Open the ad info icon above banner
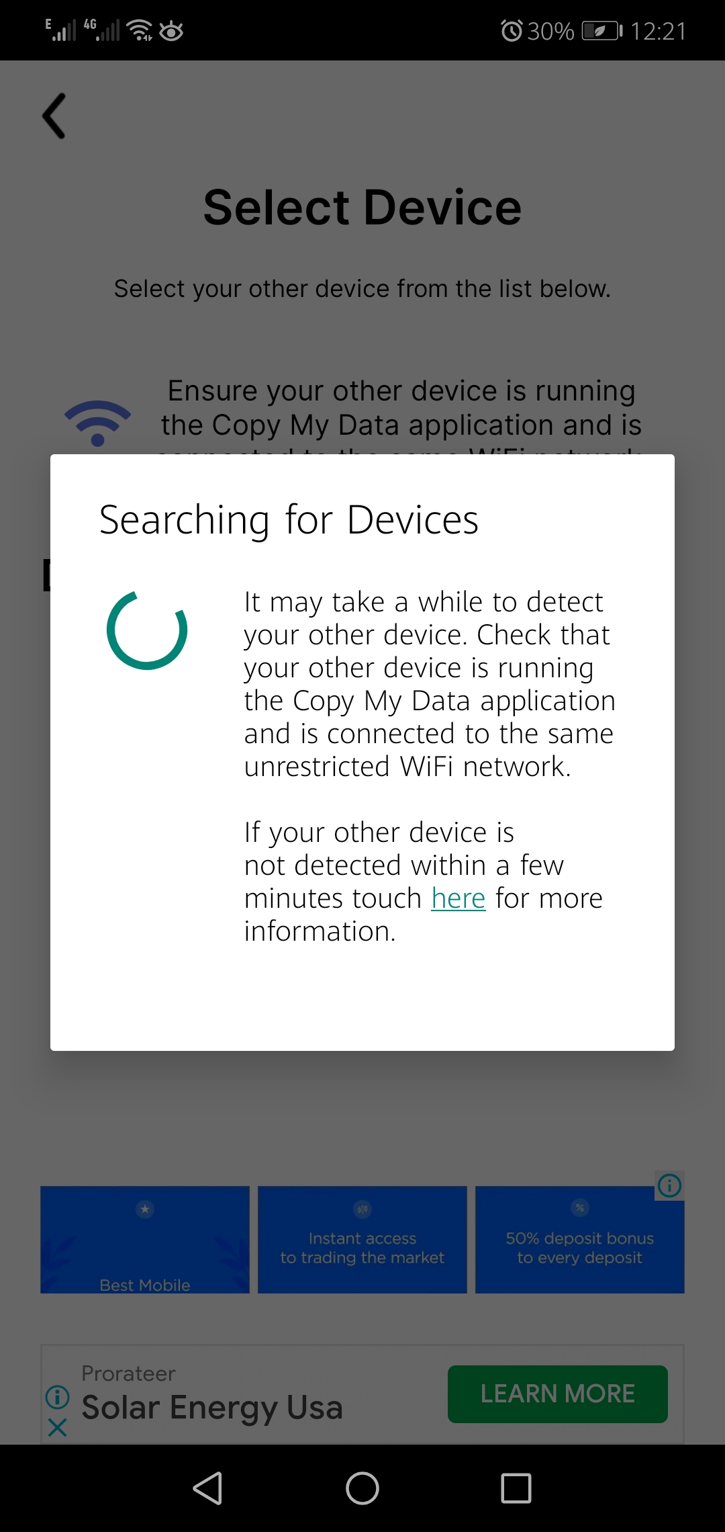This screenshot has width=725, height=1532. pyautogui.click(x=669, y=1185)
